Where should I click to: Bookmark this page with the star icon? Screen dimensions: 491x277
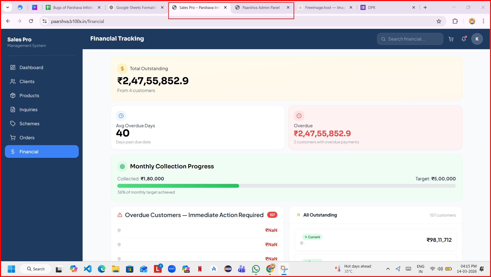coord(439,21)
